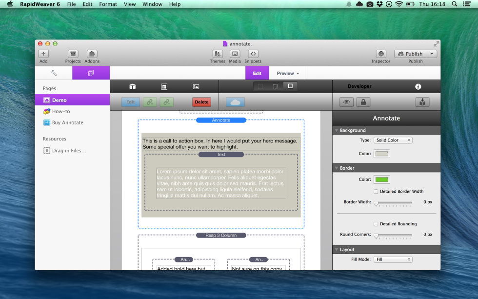Viewport: 478px width, 299px height.
Task: Open the background Color swatch
Action: (x=382, y=154)
